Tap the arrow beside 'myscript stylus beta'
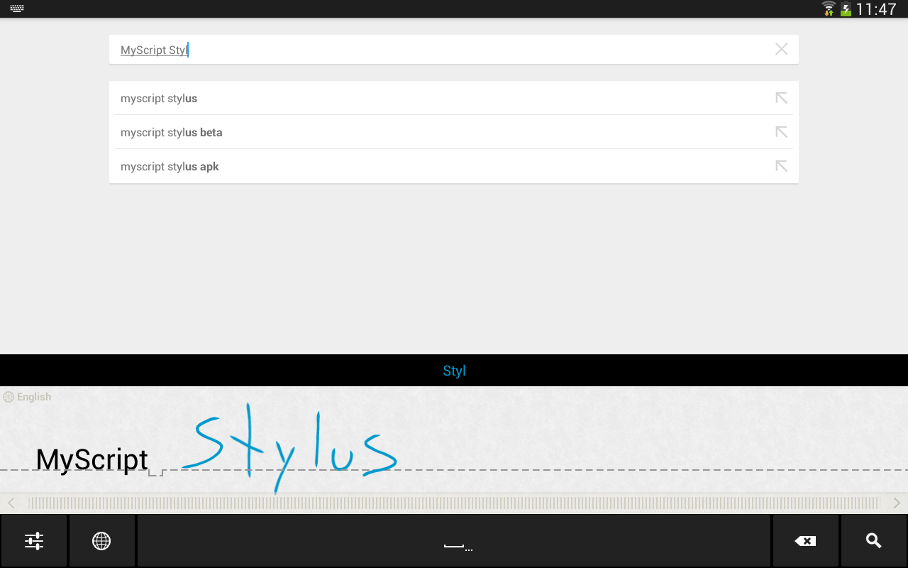 [x=781, y=132]
